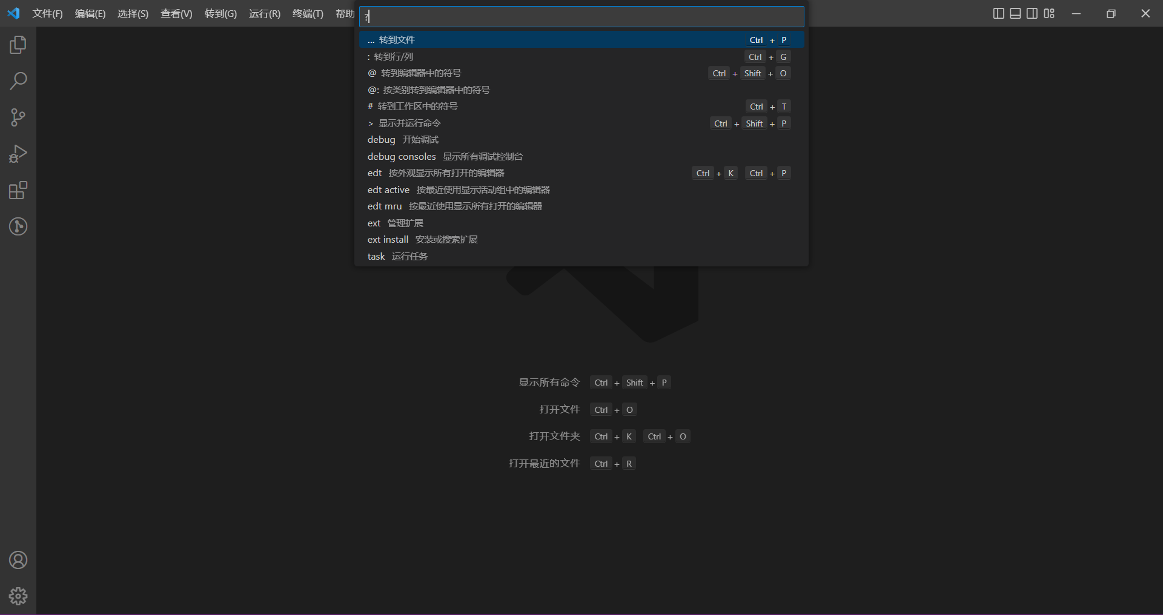
Task: Select 'edt mru' all opened editors entry
Action: (581, 206)
